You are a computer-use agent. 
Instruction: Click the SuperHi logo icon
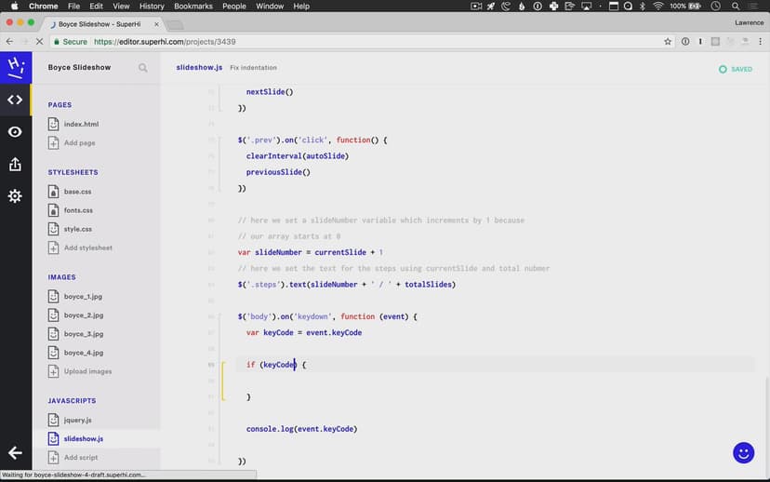pos(15,67)
